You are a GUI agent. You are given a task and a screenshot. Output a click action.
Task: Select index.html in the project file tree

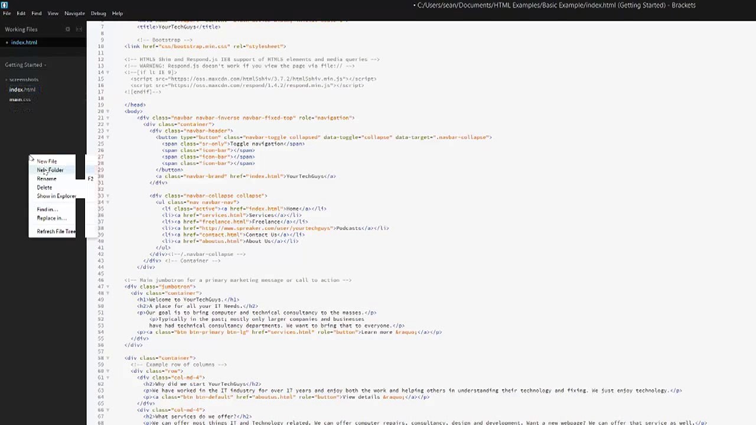pos(22,90)
